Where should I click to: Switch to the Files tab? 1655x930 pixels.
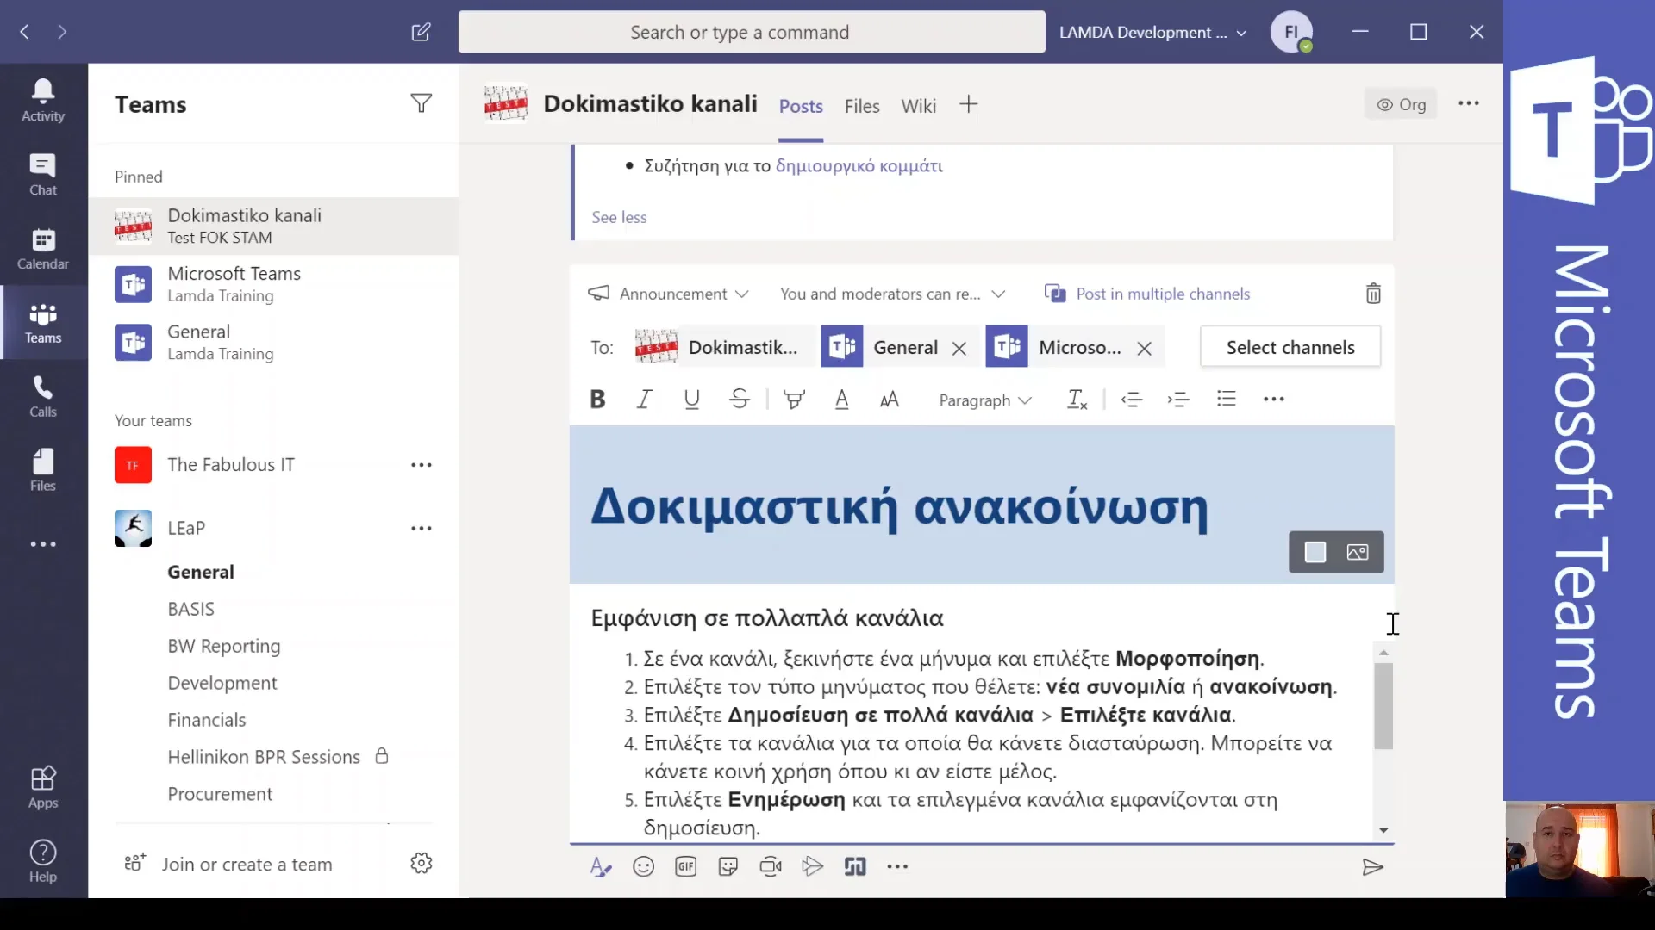point(862,106)
